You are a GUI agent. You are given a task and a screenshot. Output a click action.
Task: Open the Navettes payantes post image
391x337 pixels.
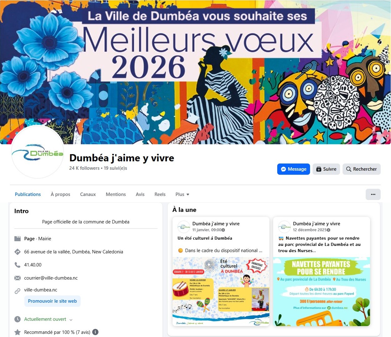[322, 292]
